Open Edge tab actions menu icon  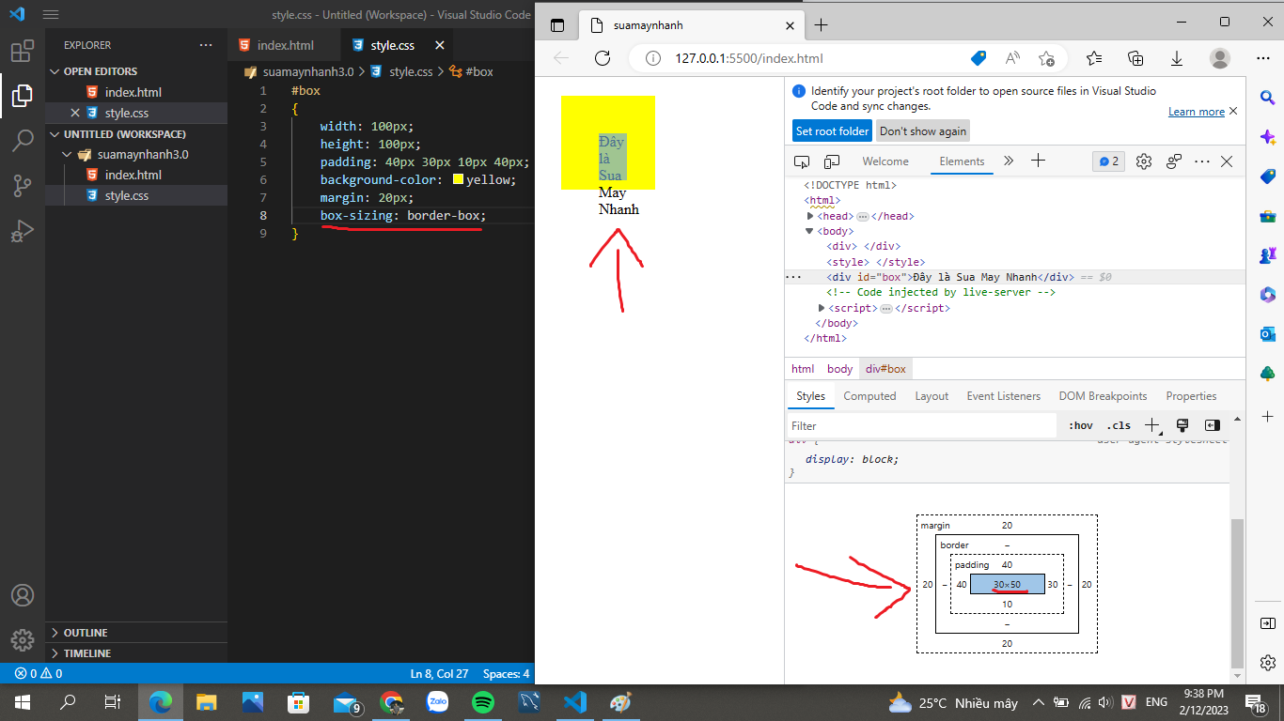(557, 25)
